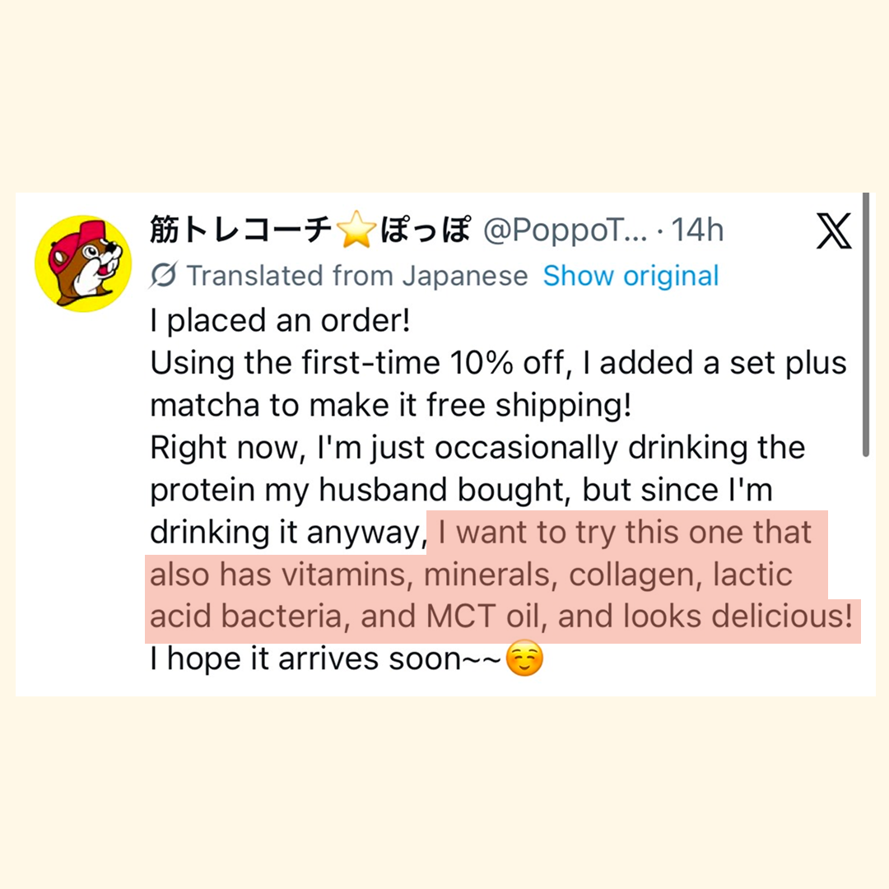Viewport: 889px width, 889px height.
Task: Click the X logo icon
Action: pos(834,232)
